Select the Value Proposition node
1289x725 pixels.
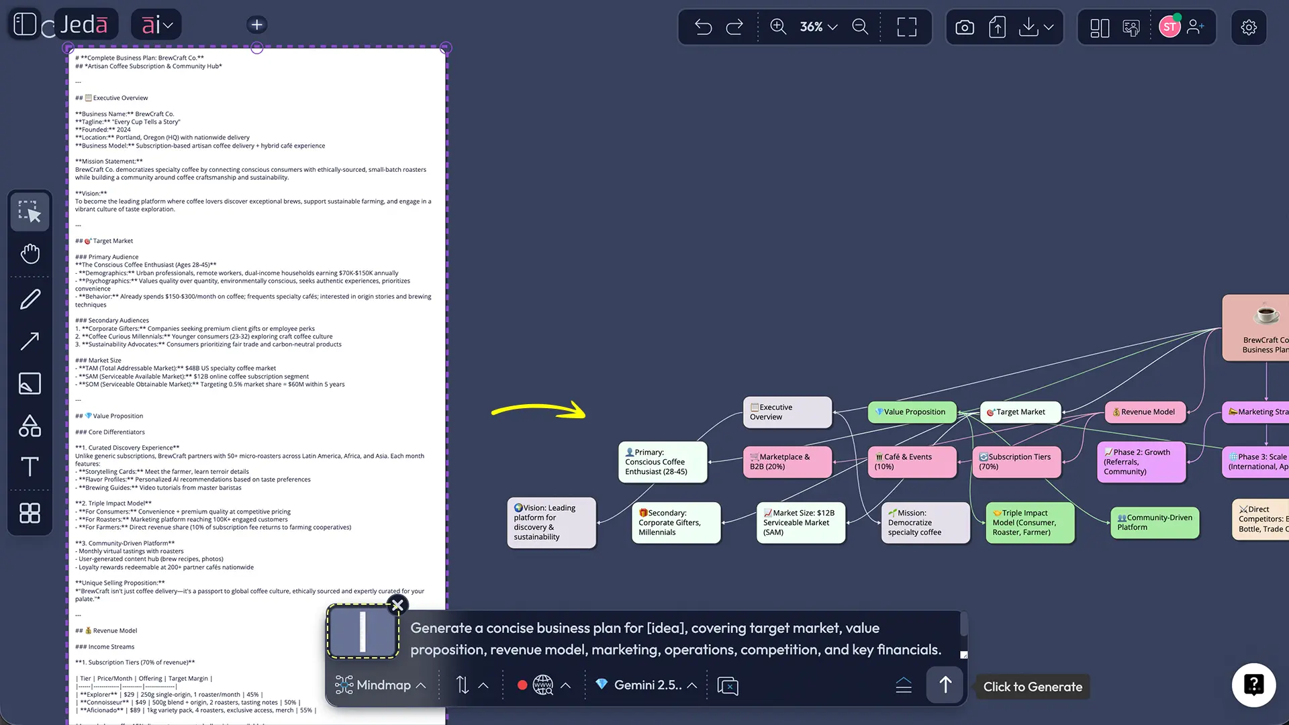coord(912,412)
